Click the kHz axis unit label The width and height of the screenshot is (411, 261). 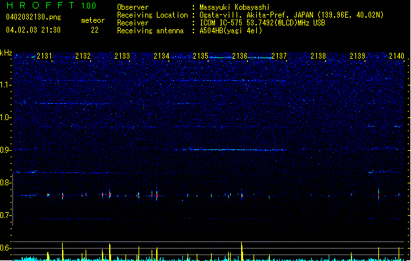pos(6,53)
